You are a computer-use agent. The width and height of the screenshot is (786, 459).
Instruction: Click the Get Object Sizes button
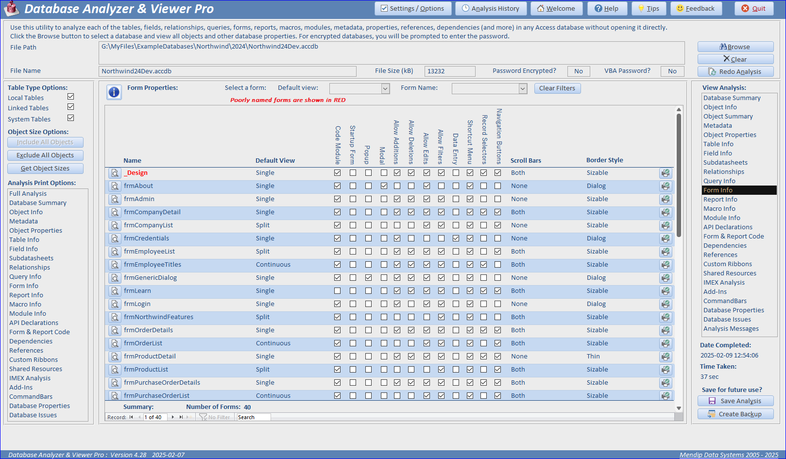[x=45, y=169]
